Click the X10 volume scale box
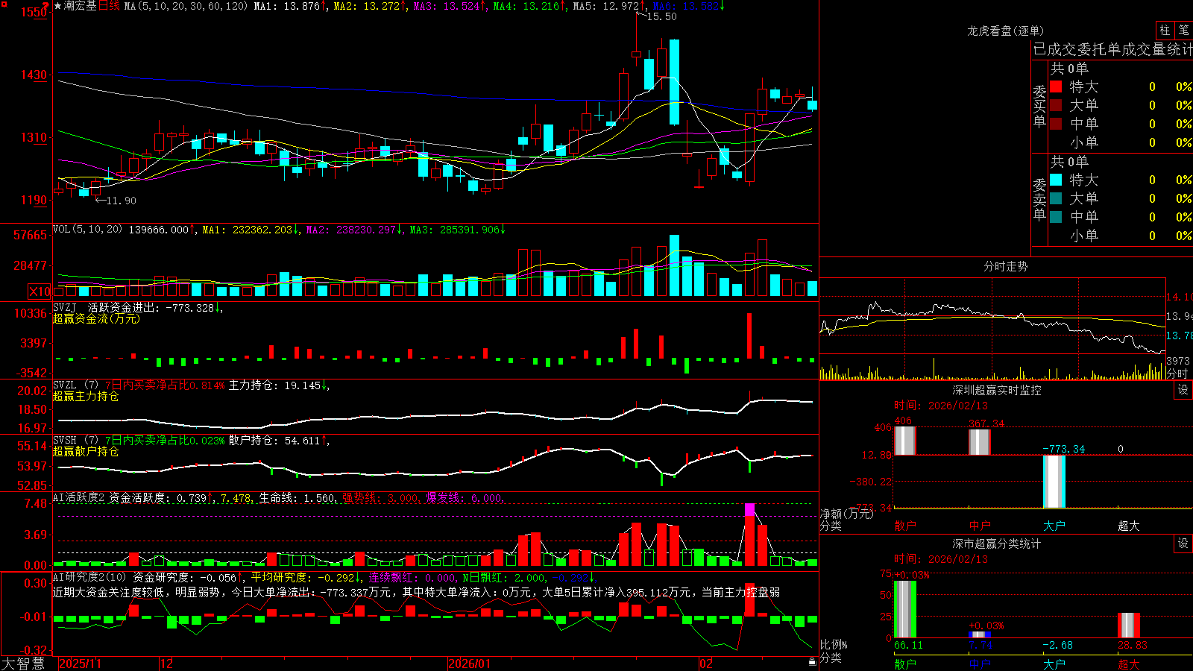 coord(40,292)
